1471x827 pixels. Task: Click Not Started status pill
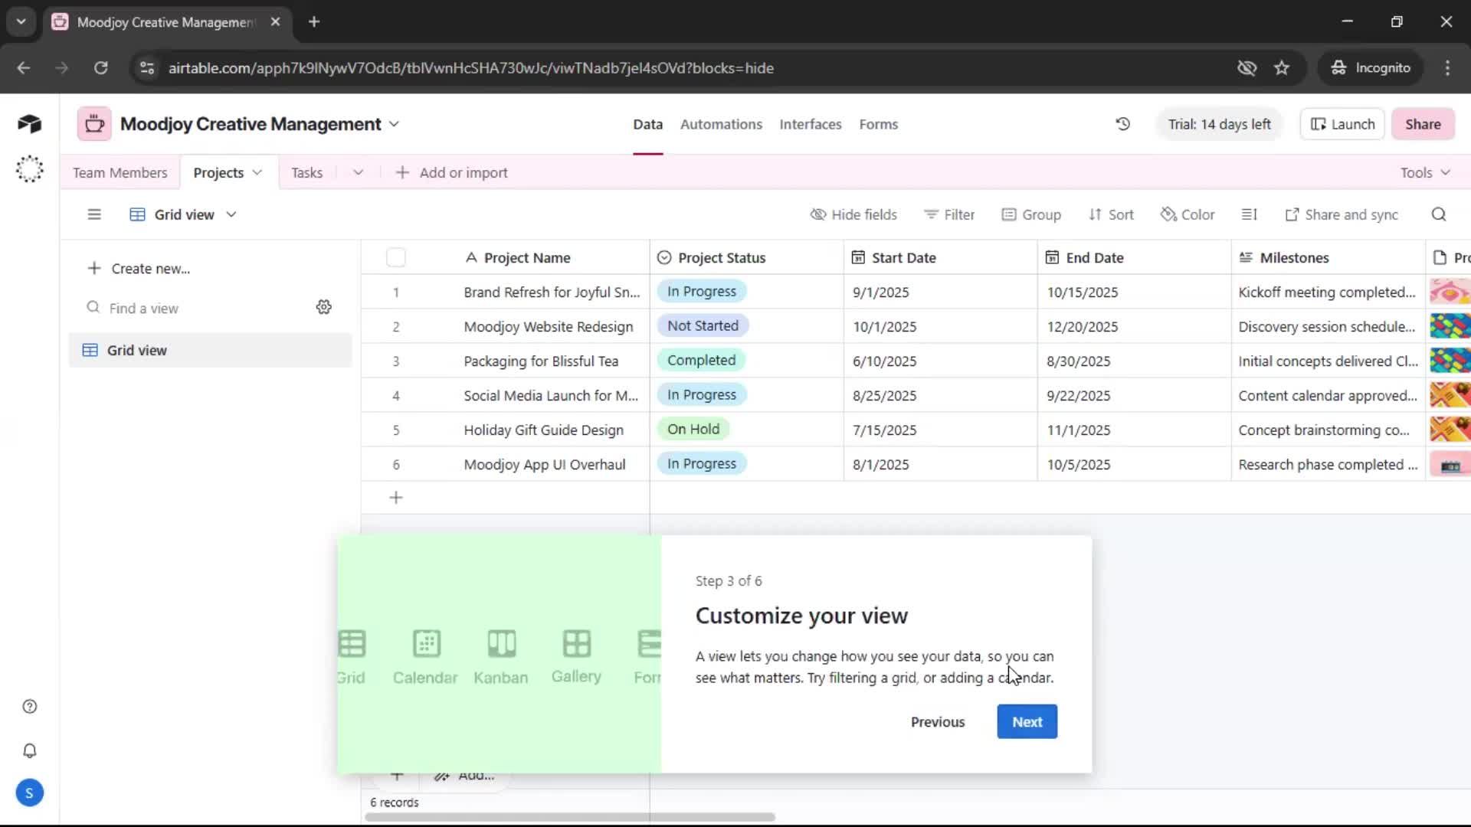coord(703,325)
